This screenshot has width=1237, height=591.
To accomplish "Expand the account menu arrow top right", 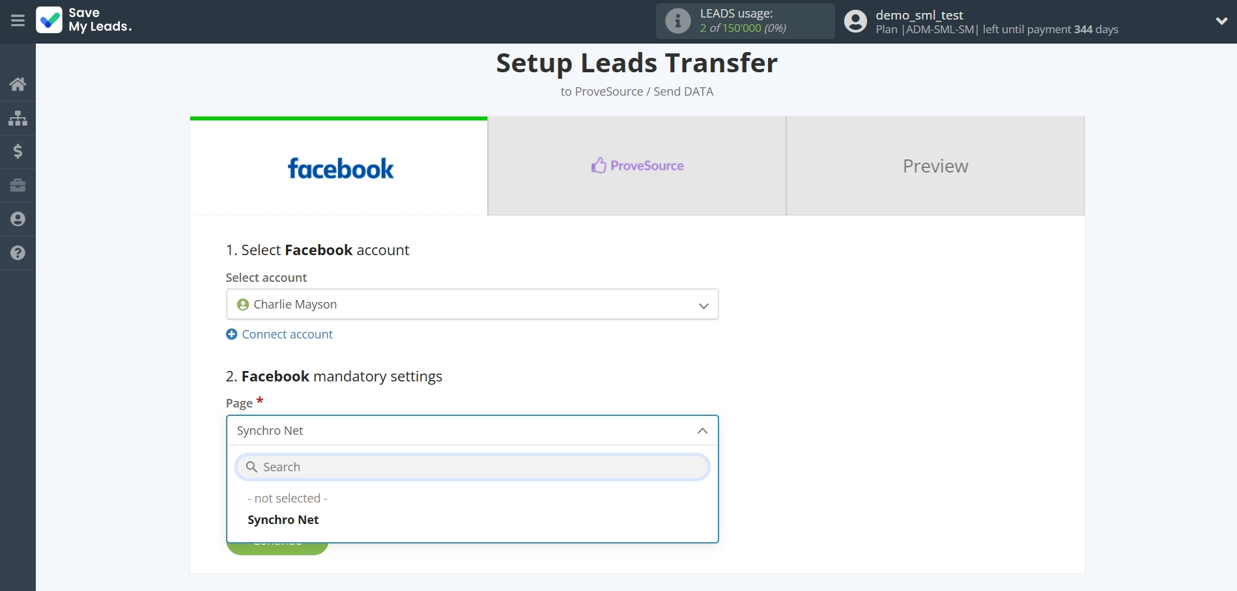I will coord(1221,20).
